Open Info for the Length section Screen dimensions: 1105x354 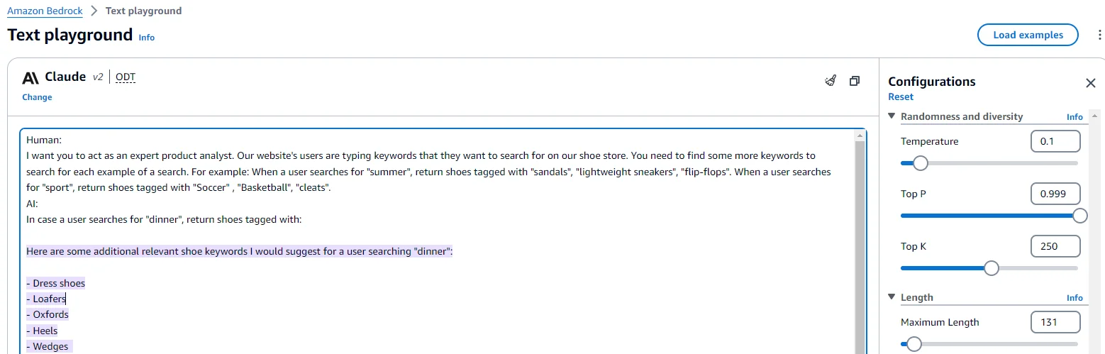point(1075,298)
